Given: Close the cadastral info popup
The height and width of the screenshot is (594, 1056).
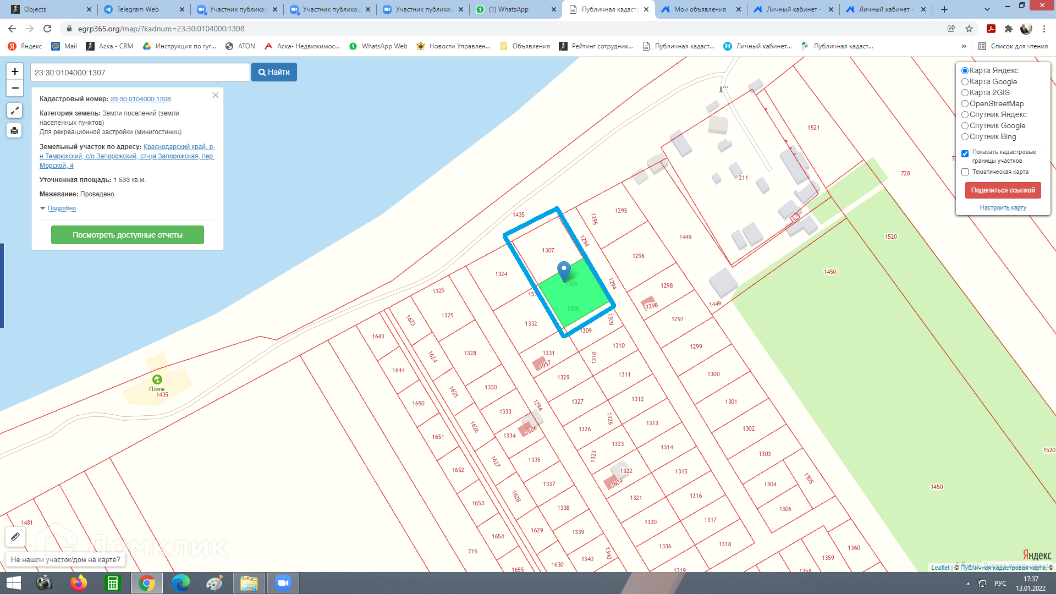Looking at the screenshot, I should tap(216, 95).
